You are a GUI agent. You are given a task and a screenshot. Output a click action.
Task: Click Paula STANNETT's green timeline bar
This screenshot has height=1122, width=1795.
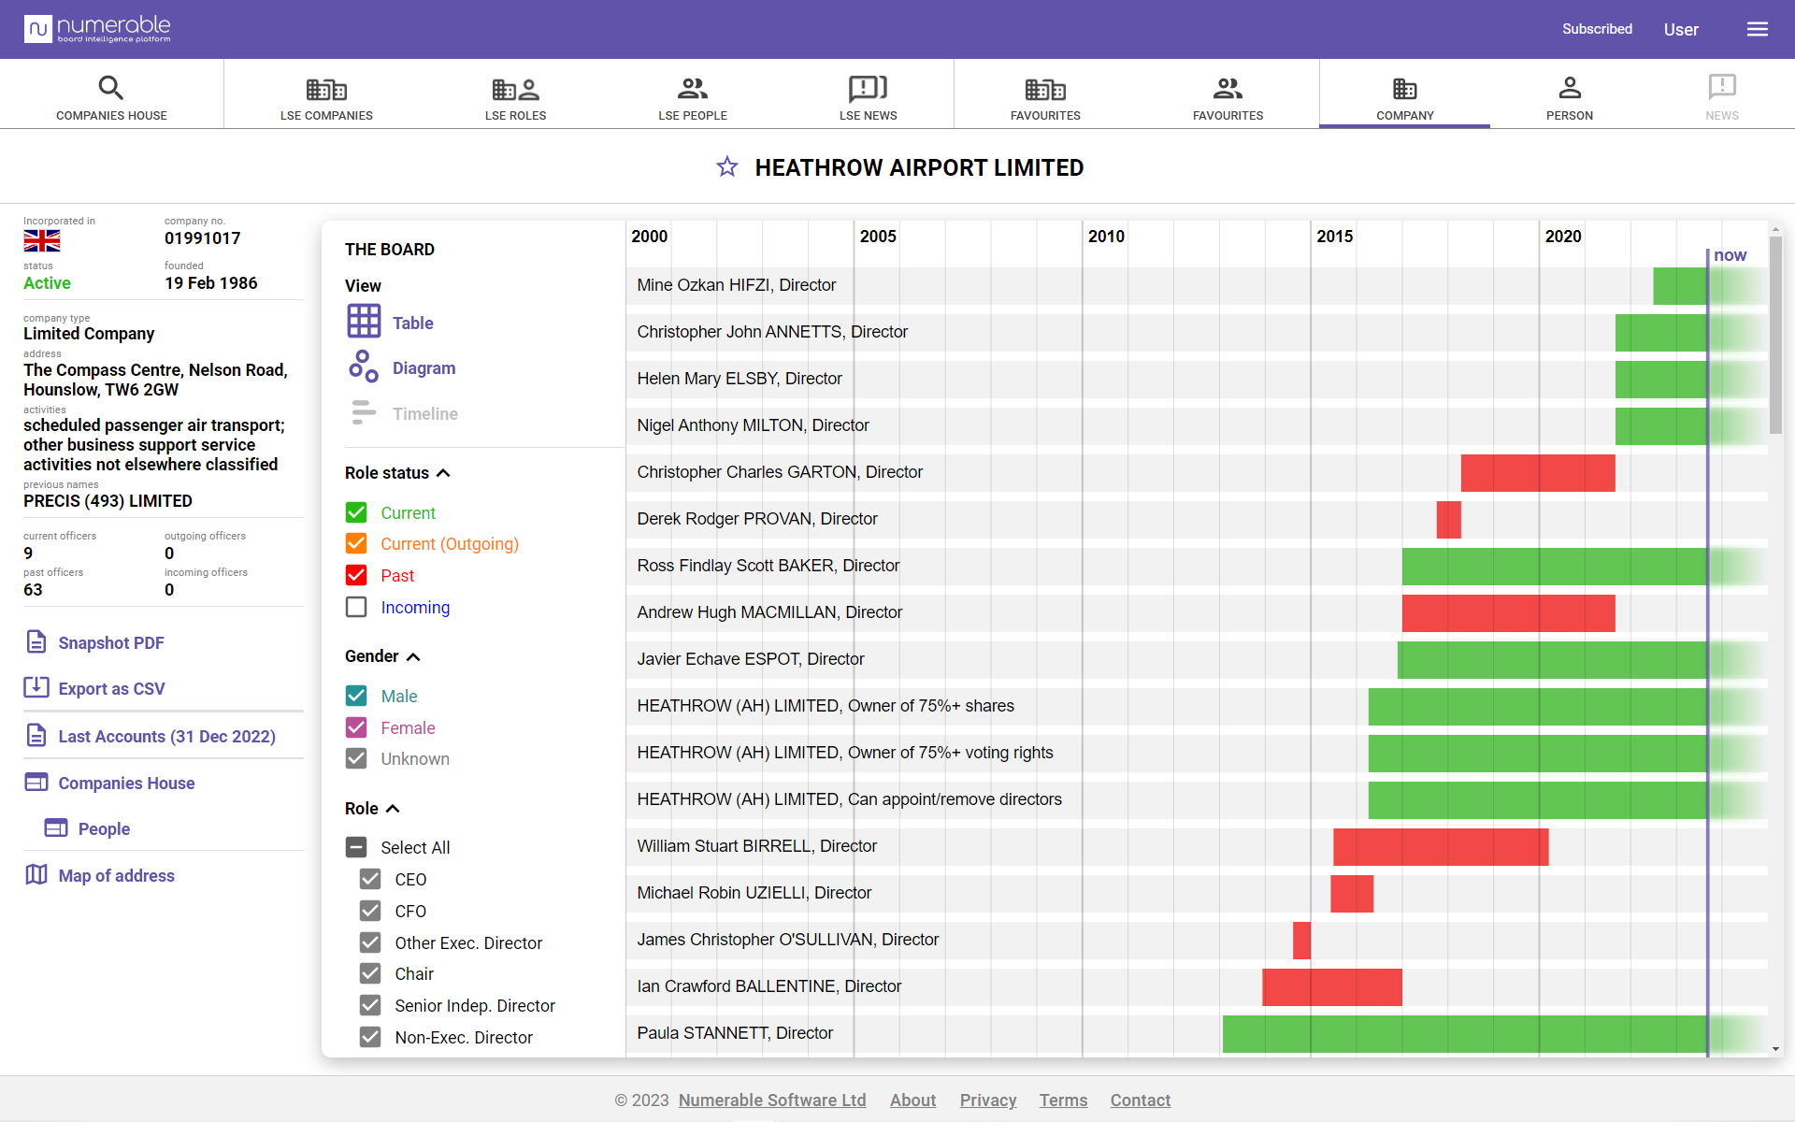[1464, 1033]
